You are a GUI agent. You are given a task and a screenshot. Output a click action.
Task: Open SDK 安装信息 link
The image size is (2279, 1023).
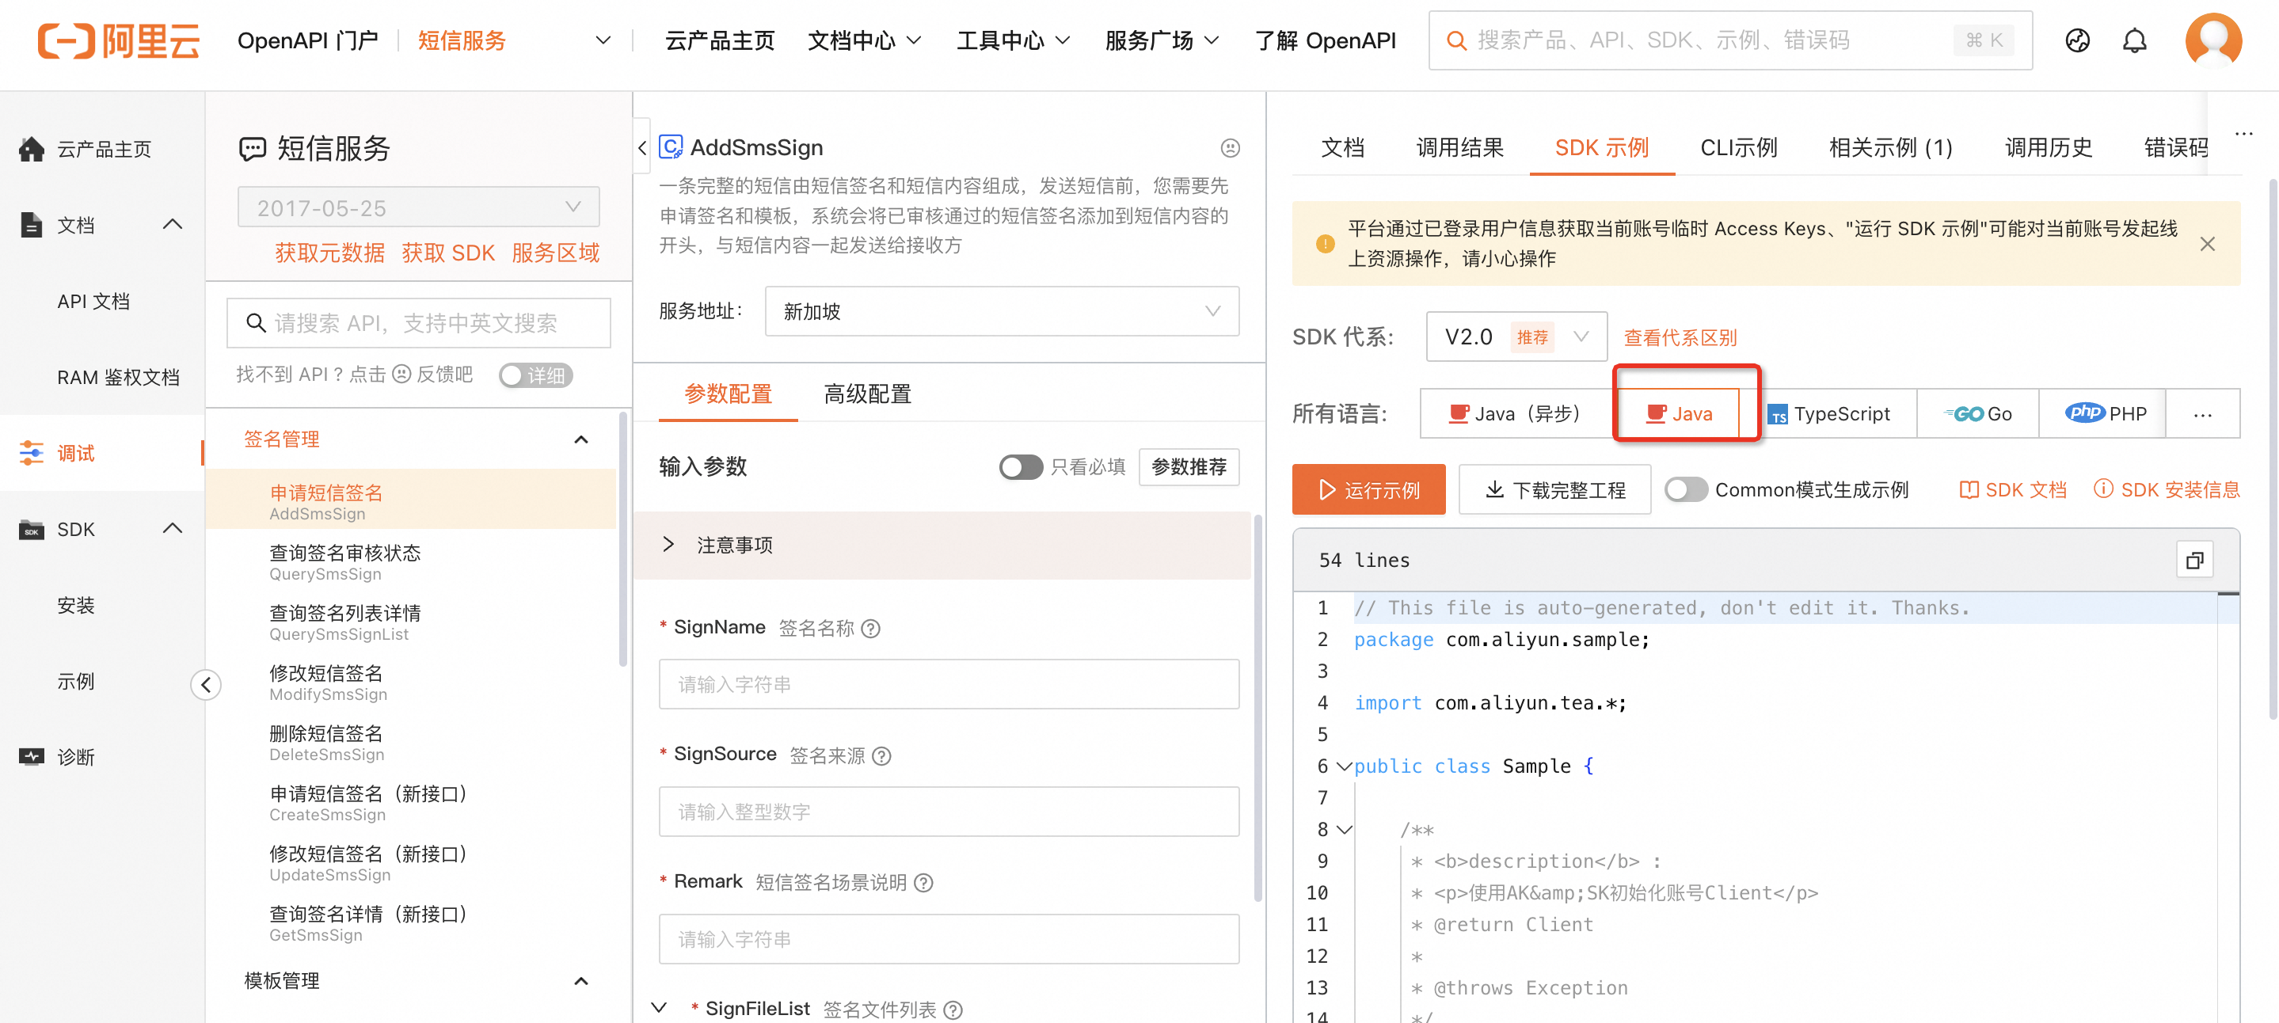click(2166, 489)
